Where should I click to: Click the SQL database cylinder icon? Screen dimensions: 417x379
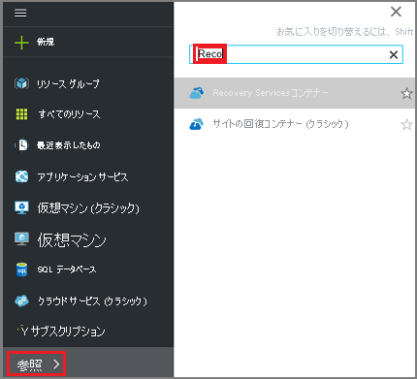tap(21, 269)
